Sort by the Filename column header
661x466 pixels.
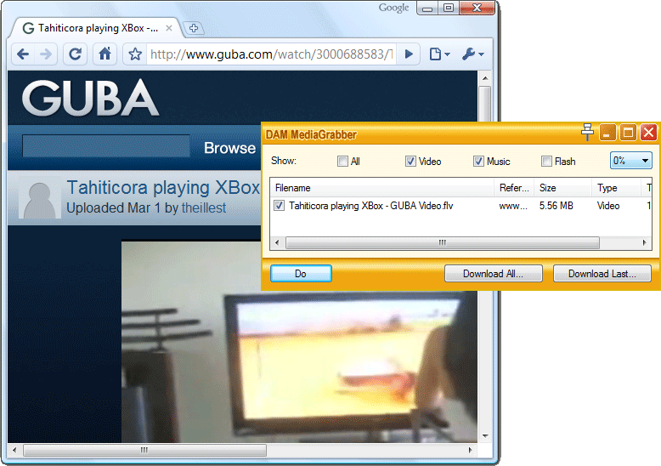tap(383, 188)
